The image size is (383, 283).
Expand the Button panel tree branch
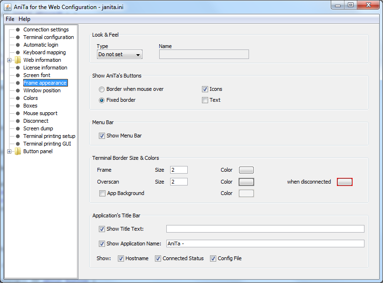10,152
